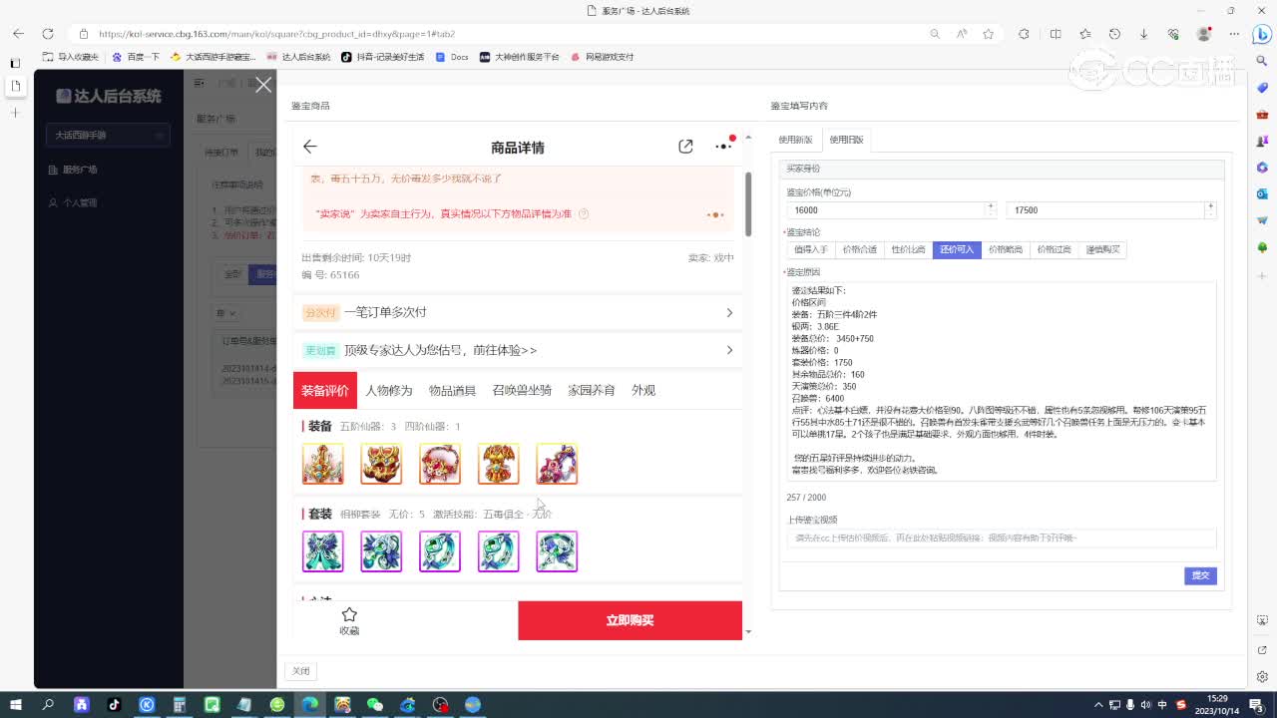Screen dimensions: 1277x718
Task: Switch to the 装备评价 tab
Action: pyautogui.click(x=325, y=390)
